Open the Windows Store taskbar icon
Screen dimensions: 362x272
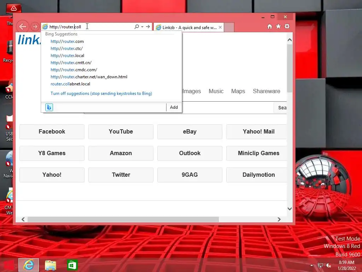(72, 265)
